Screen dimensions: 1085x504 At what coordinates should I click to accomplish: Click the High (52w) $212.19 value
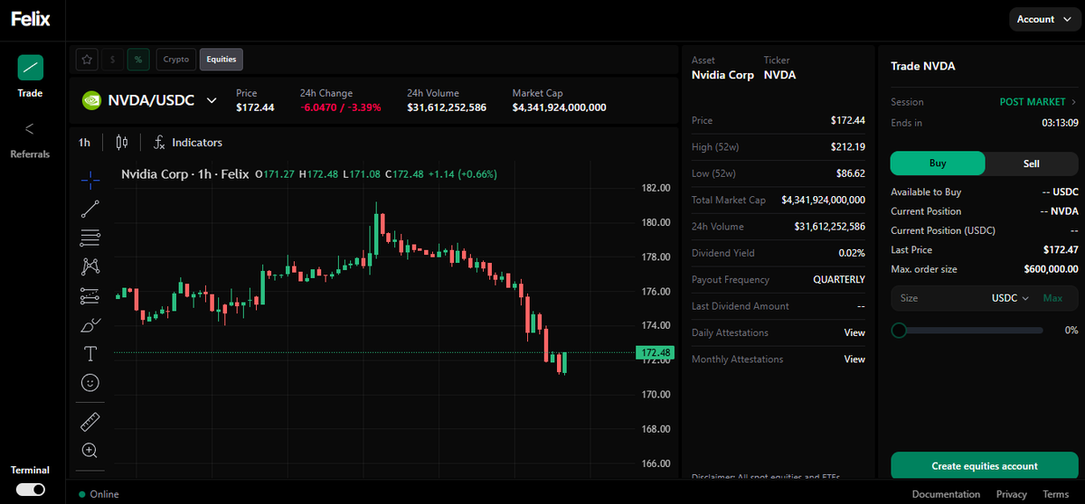click(x=848, y=146)
